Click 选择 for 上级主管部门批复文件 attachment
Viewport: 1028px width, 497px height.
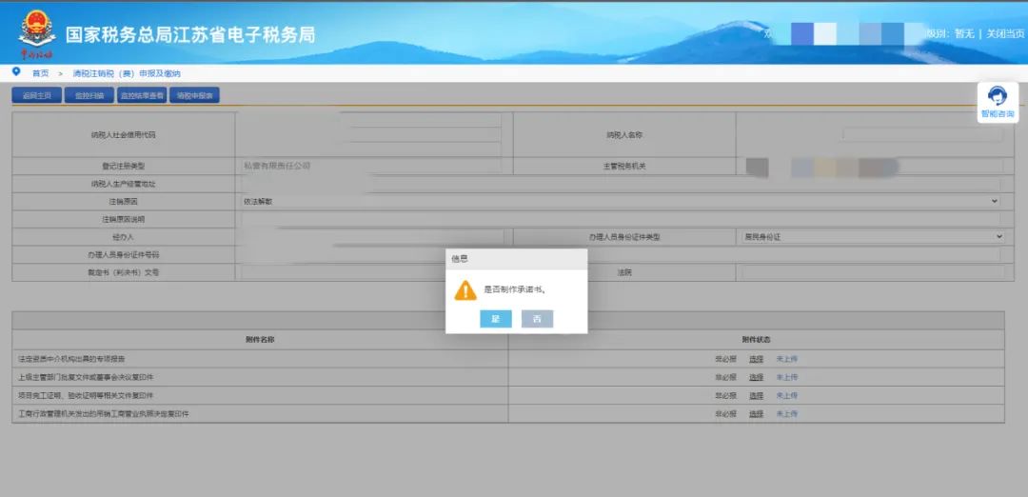pyautogui.click(x=756, y=377)
